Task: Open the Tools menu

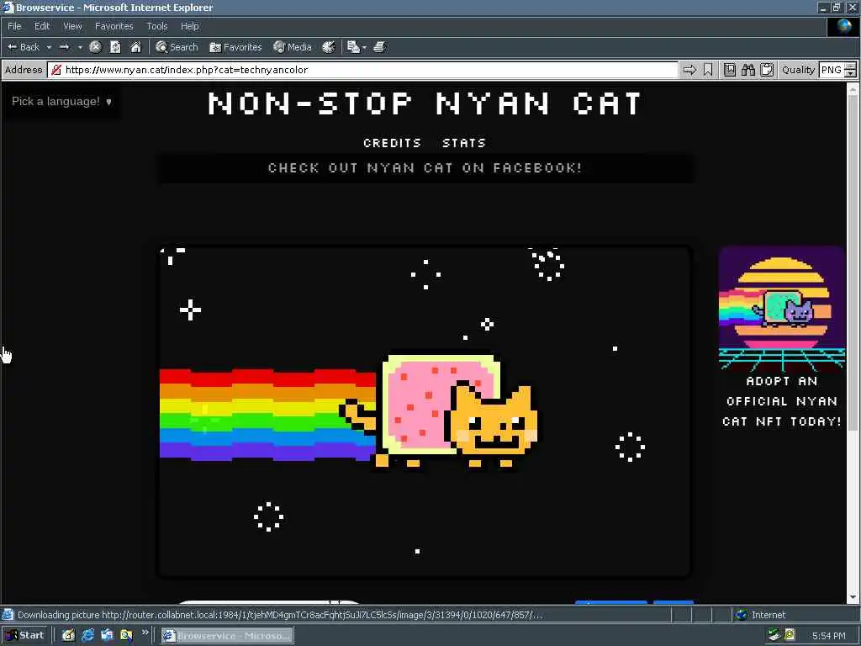Action: click(156, 26)
